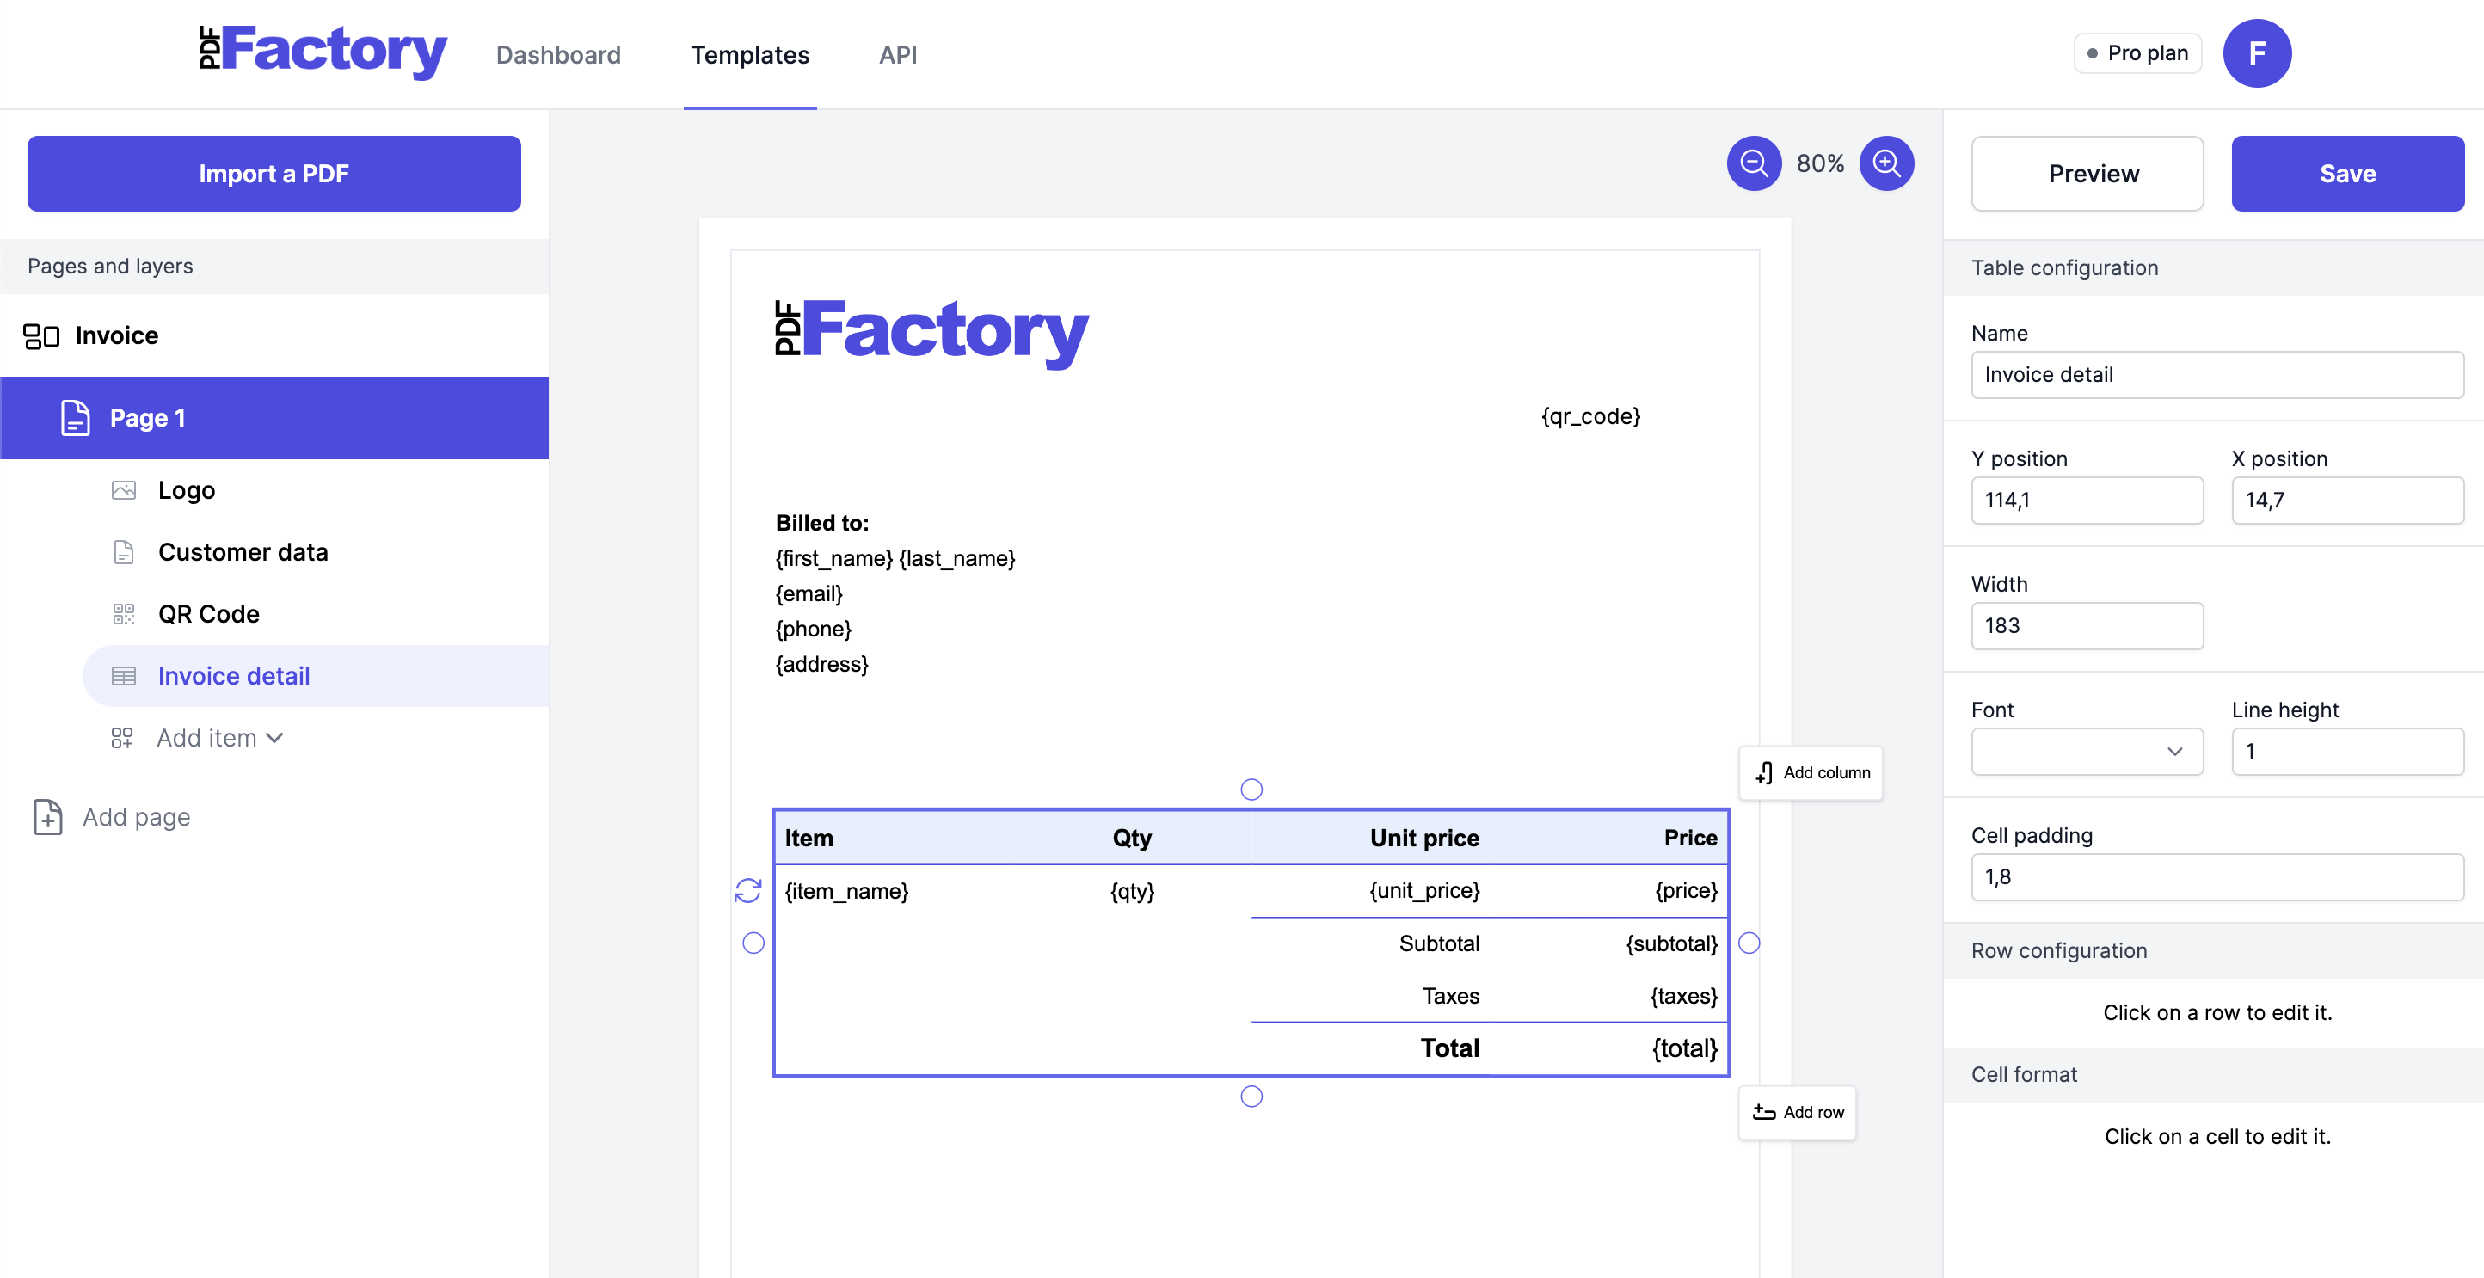Switch to the Dashboard tab

click(558, 55)
